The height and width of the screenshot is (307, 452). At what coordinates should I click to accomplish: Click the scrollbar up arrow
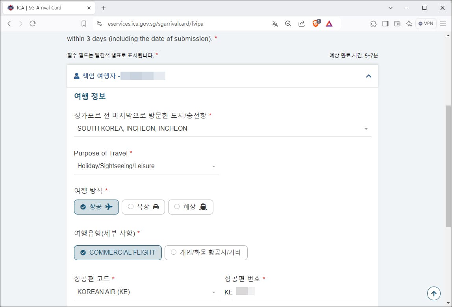point(448,36)
